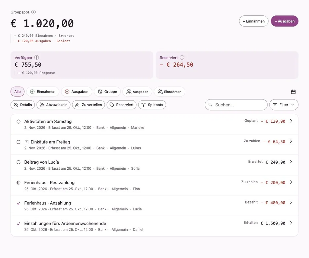Click the − € 480,00 amount
Viewport: 309px width, 258px height.
[x=273, y=203]
